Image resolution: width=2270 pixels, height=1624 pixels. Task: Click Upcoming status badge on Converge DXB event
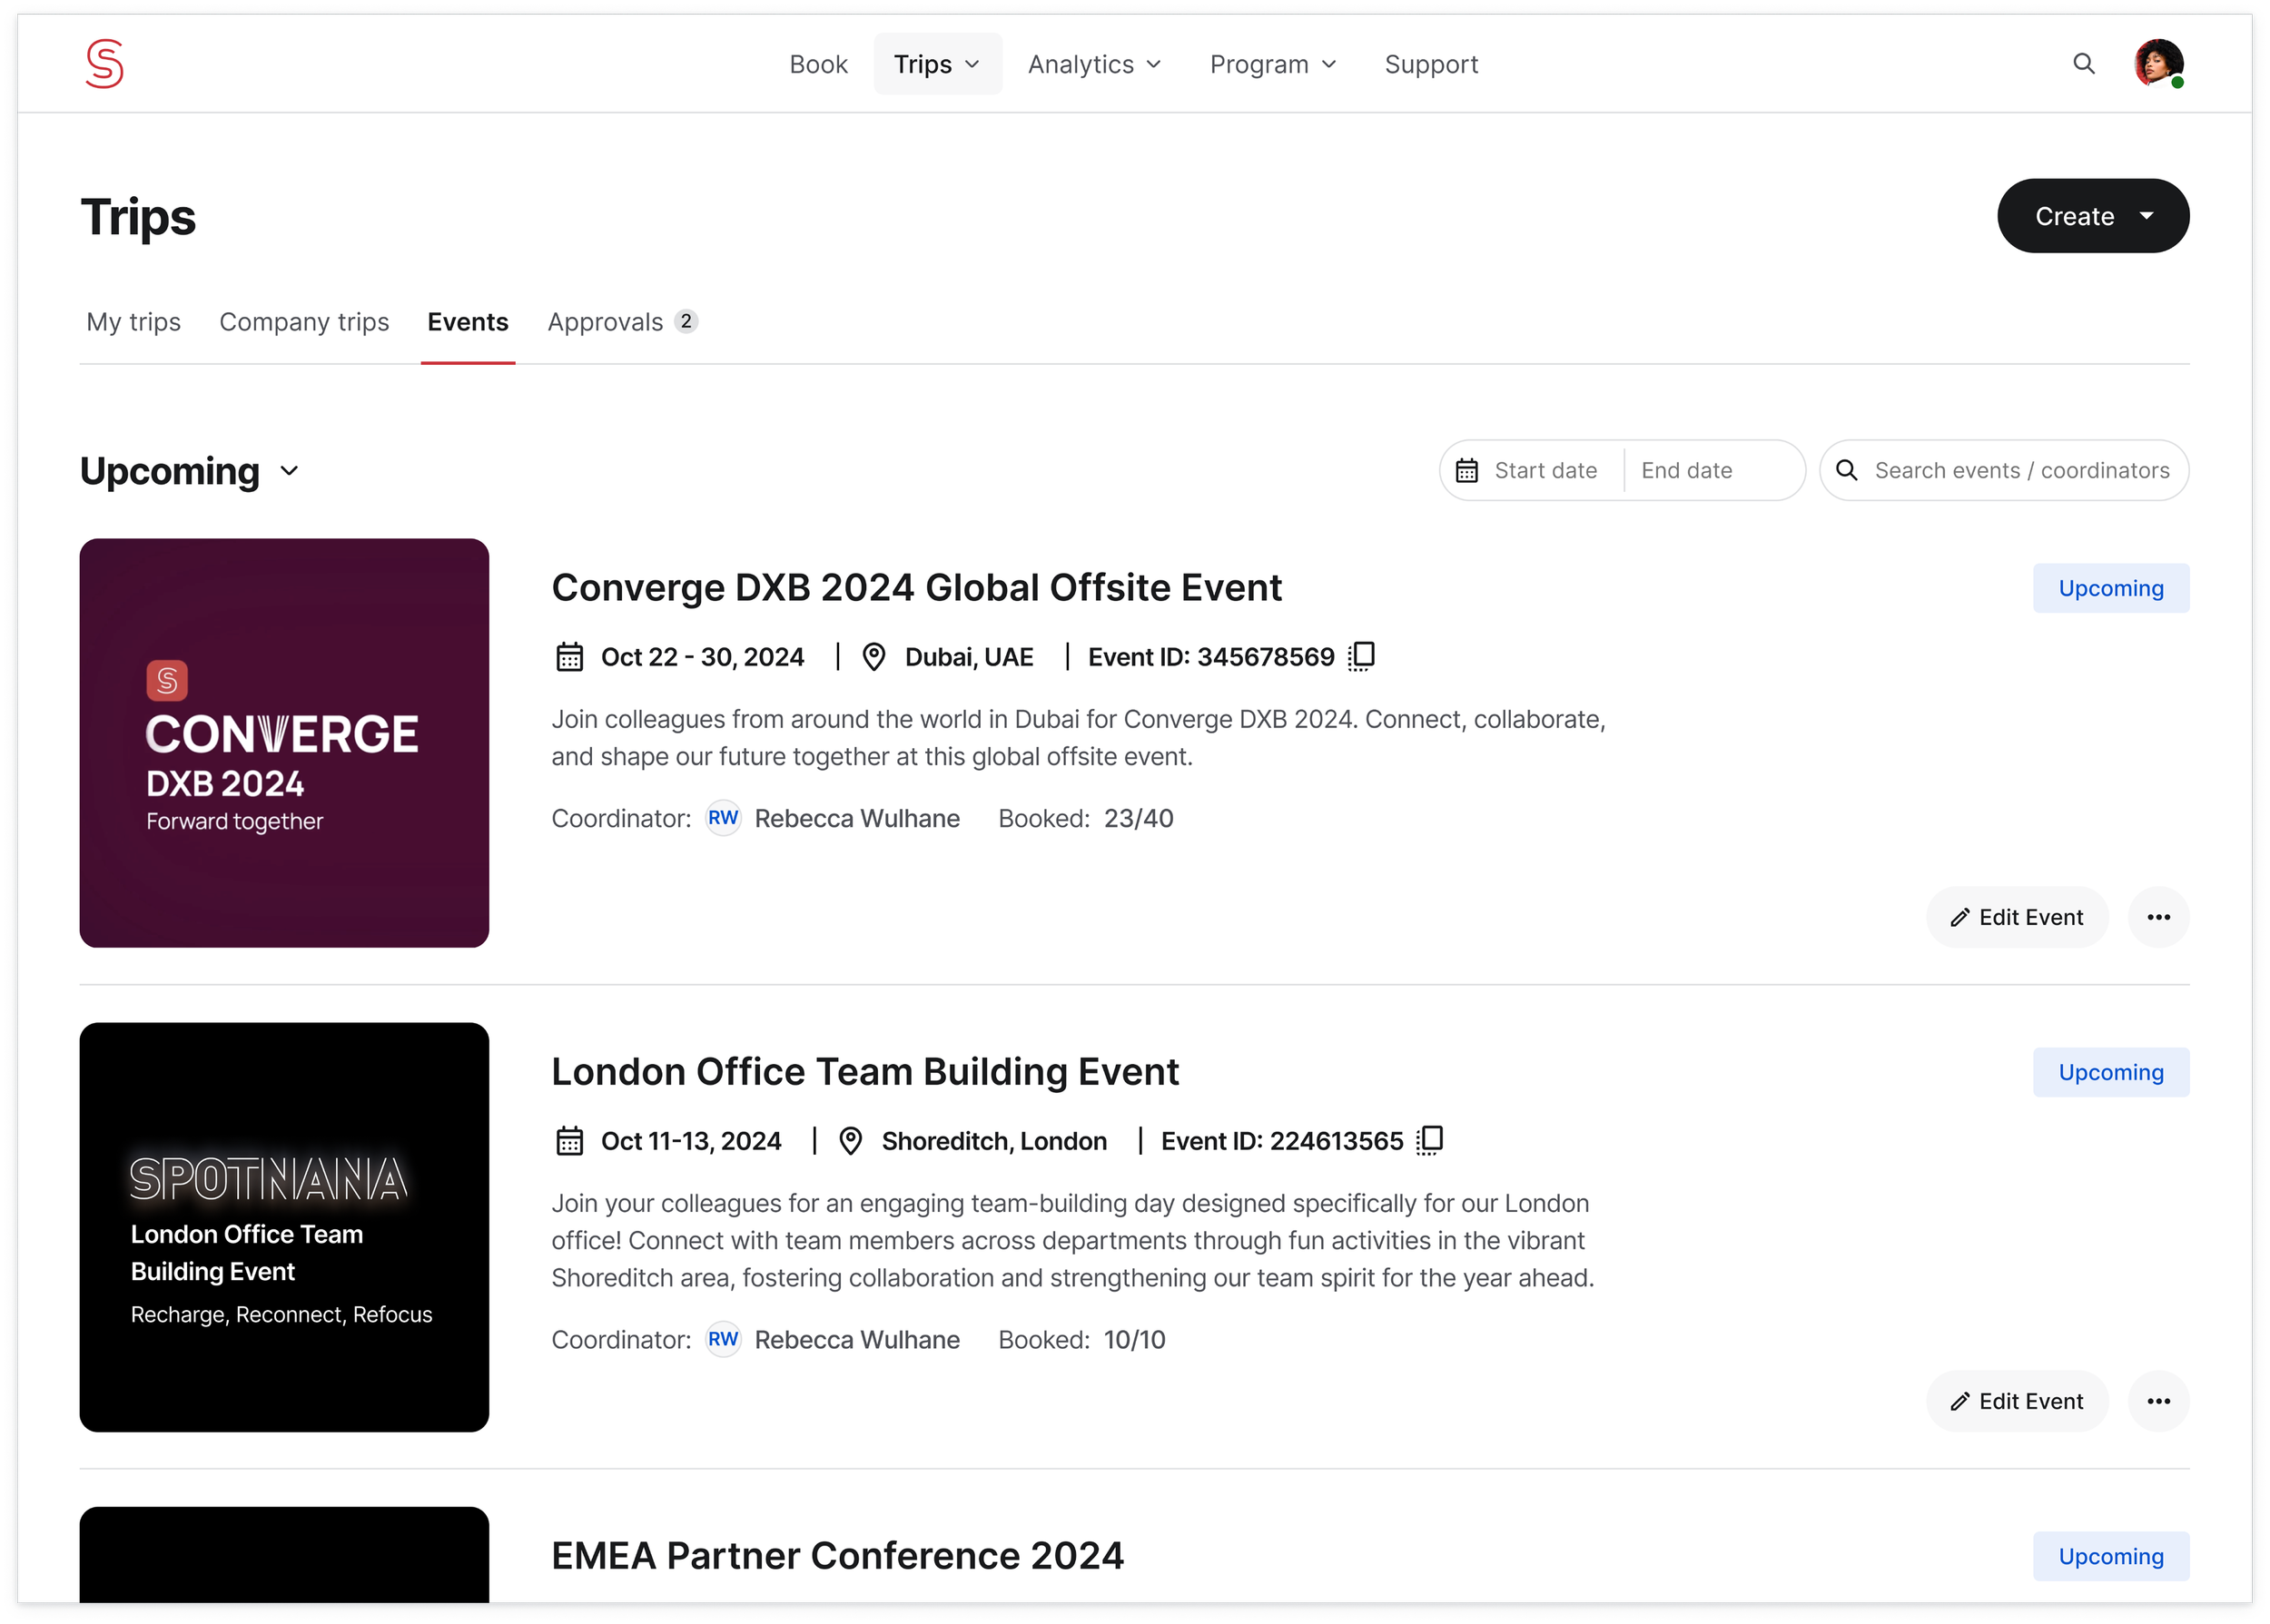coord(2110,588)
